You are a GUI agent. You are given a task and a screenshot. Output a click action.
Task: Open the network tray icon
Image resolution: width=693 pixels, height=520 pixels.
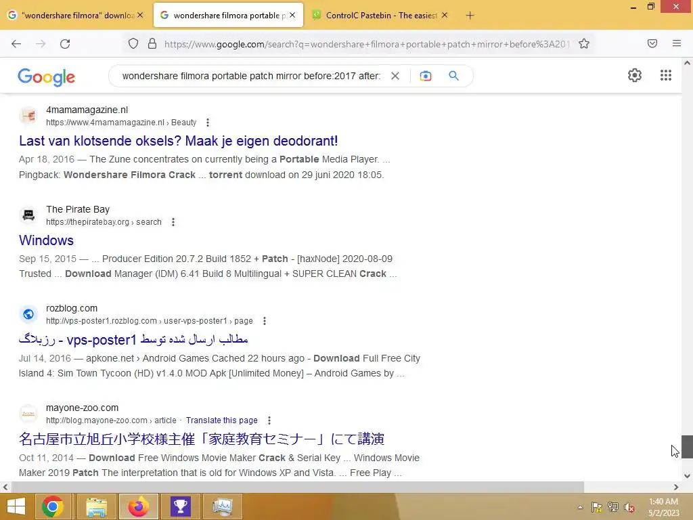pos(613,507)
